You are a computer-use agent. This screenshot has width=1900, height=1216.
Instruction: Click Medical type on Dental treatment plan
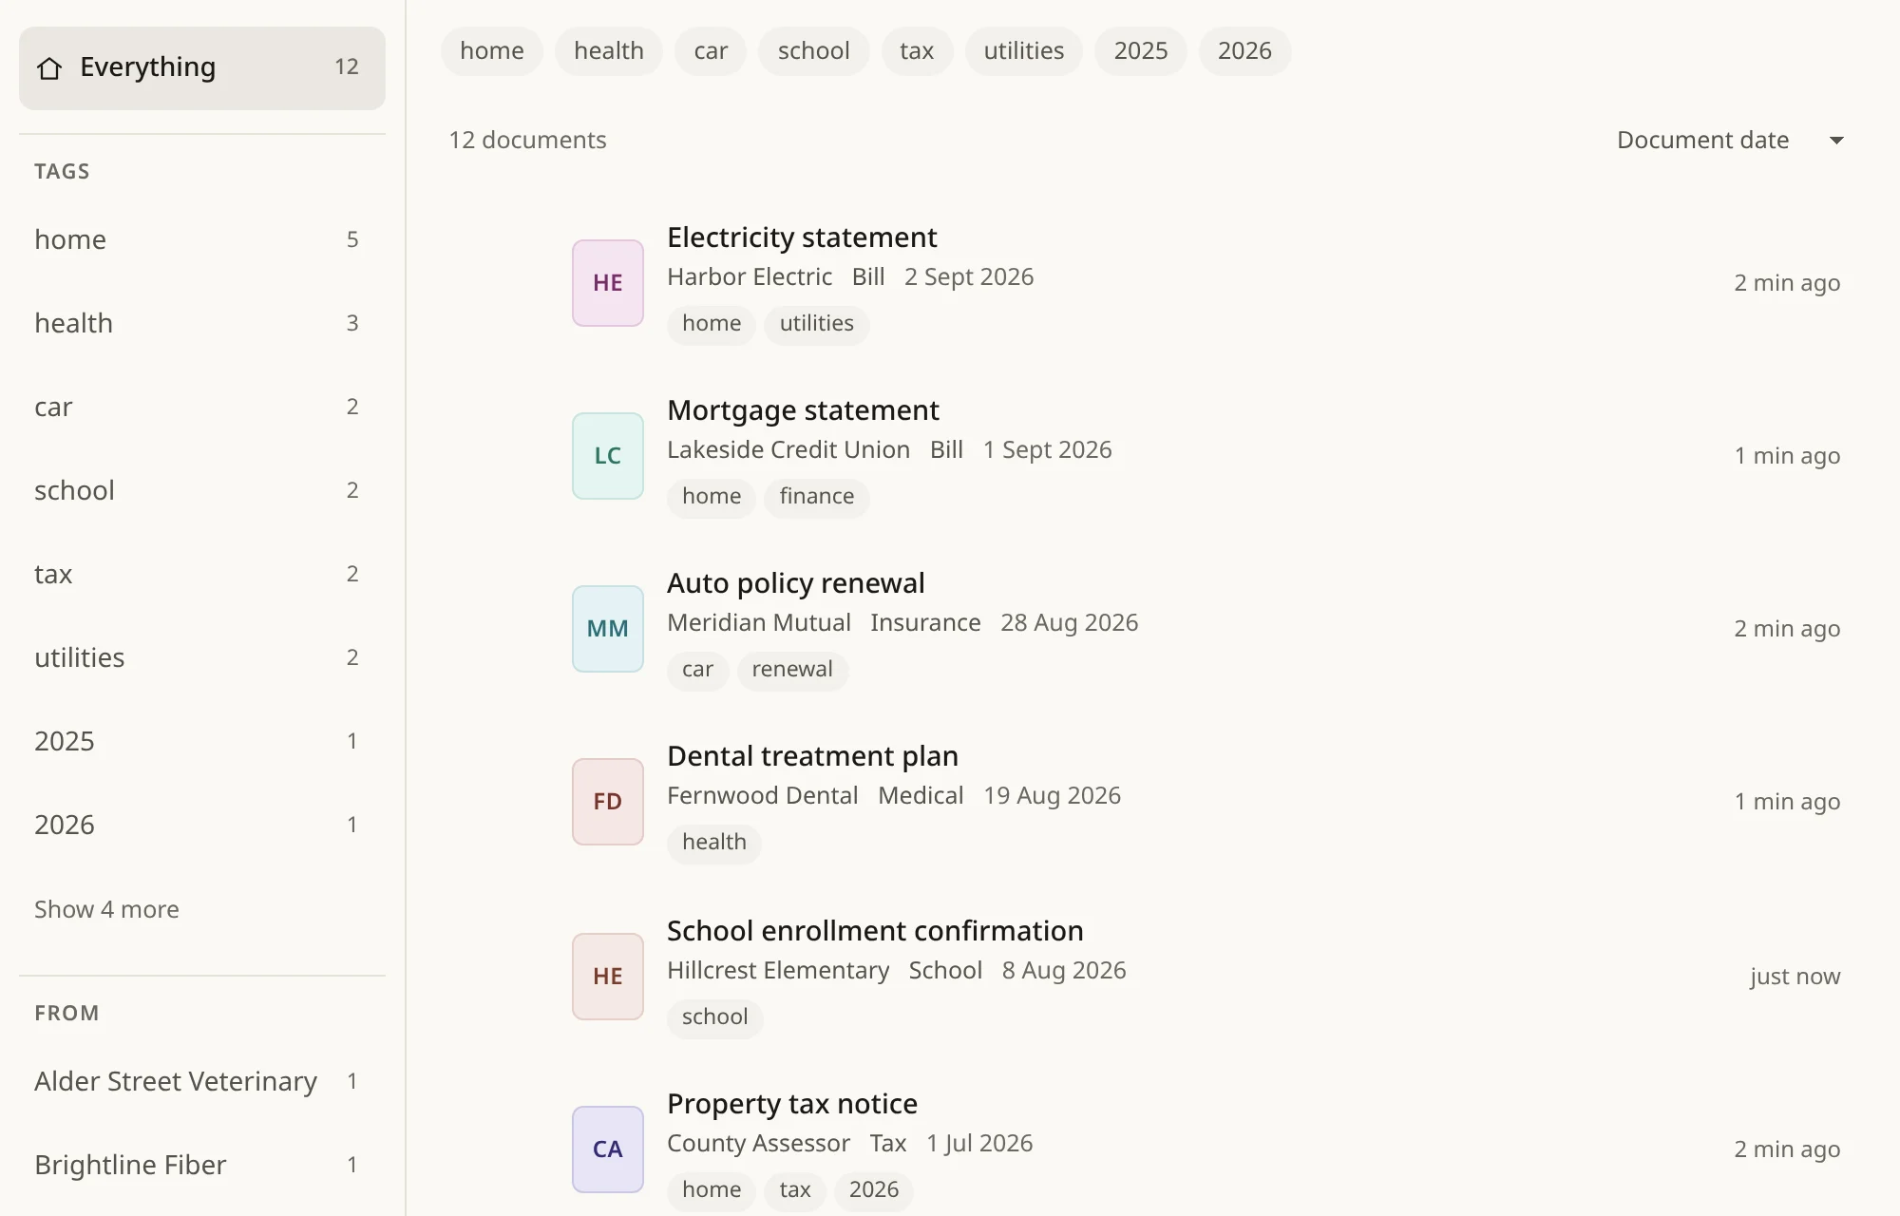pos(921,796)
